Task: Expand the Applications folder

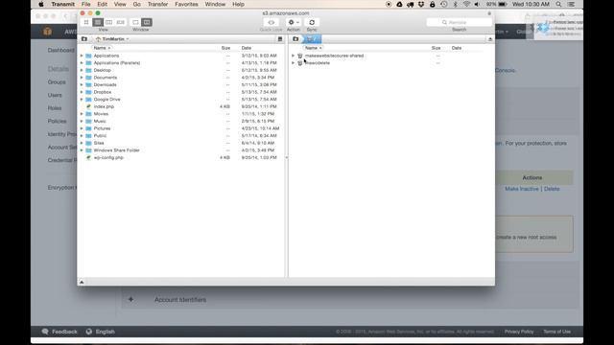Action: coord(82,56)
